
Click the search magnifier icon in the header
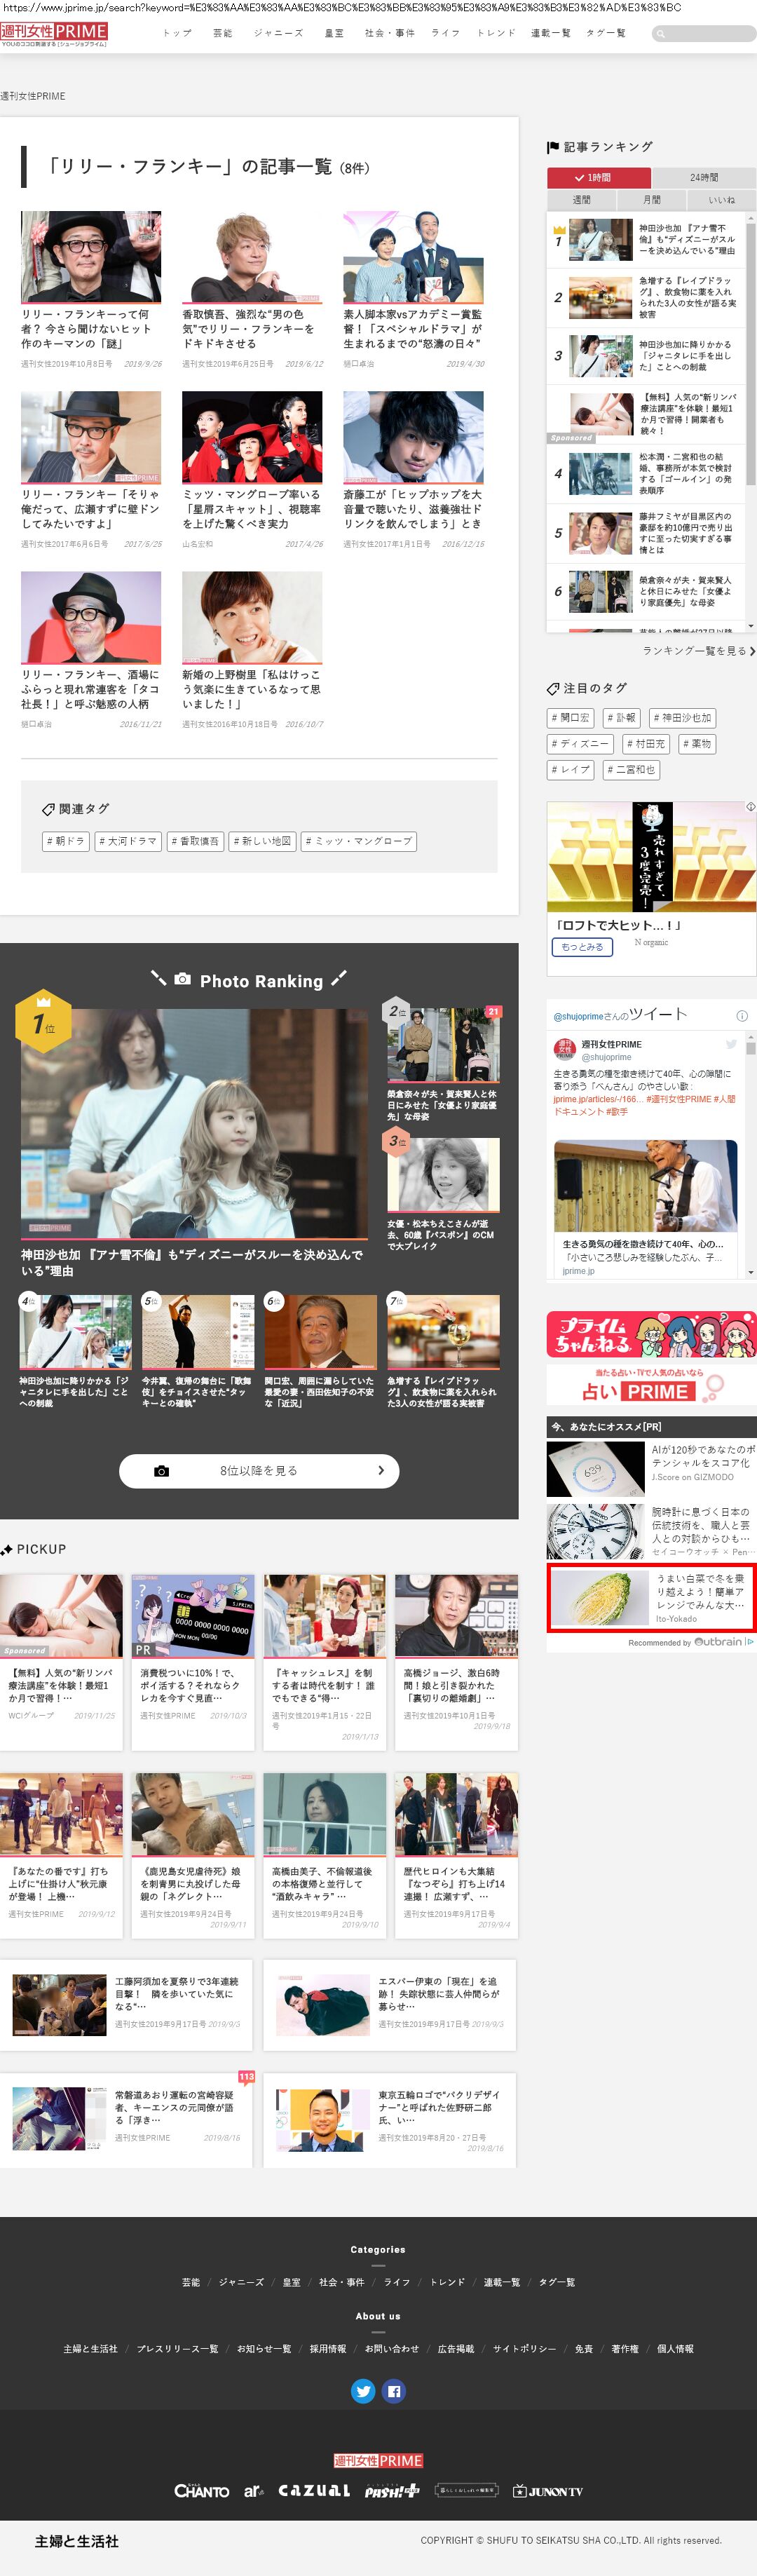pyautogui.click(x=660, y=34)
